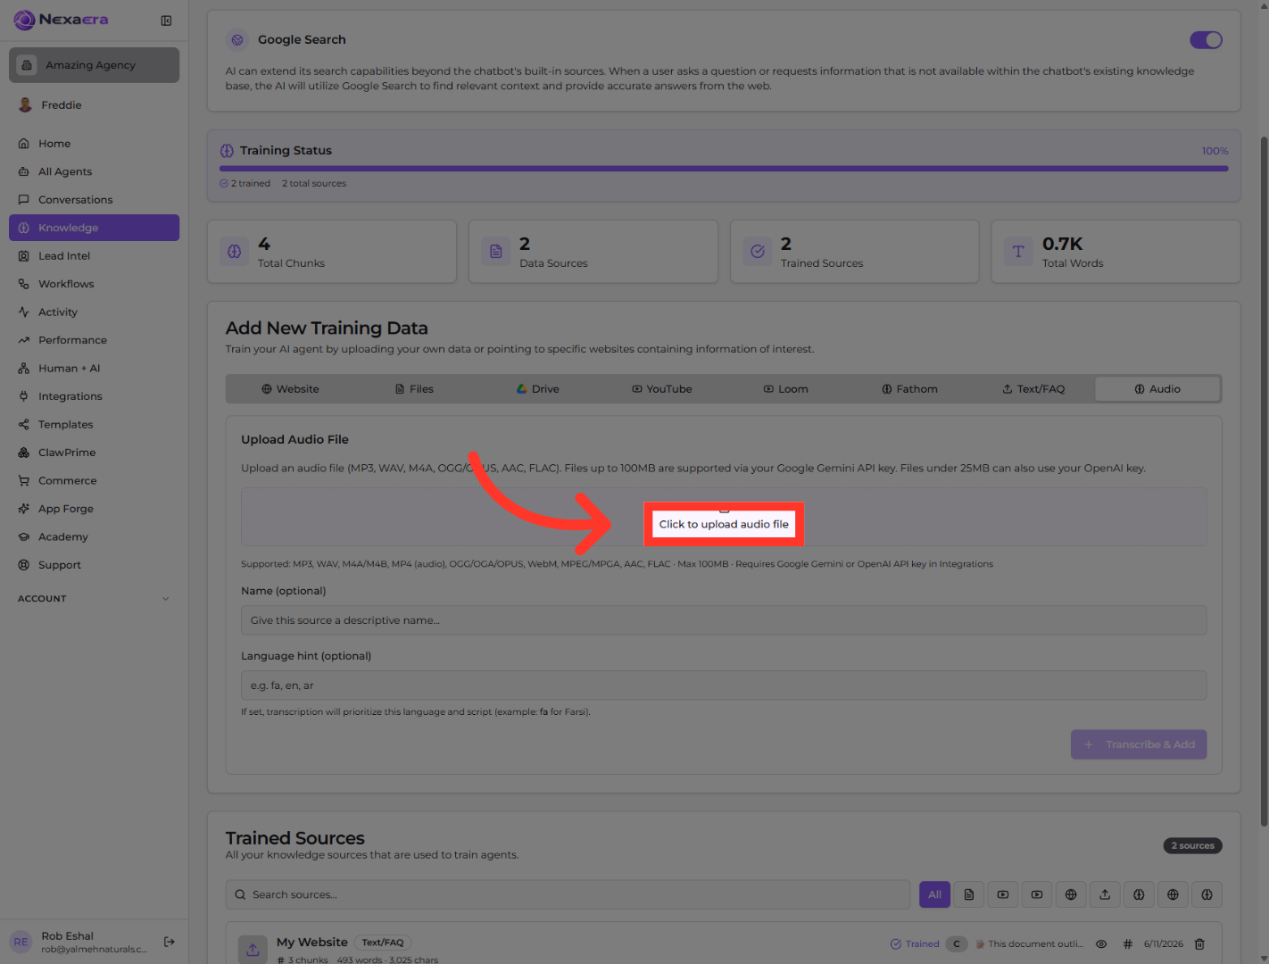Log out using the sidebar exit icon
1269x964 pixels.
click(170, 942)
